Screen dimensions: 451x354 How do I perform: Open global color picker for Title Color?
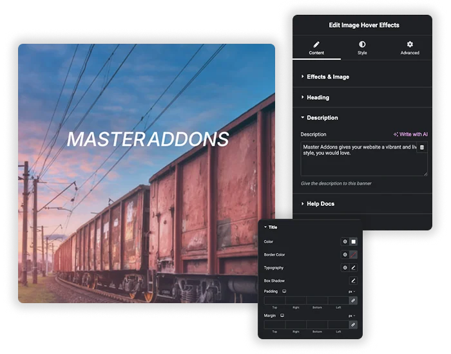click(345, 241)
